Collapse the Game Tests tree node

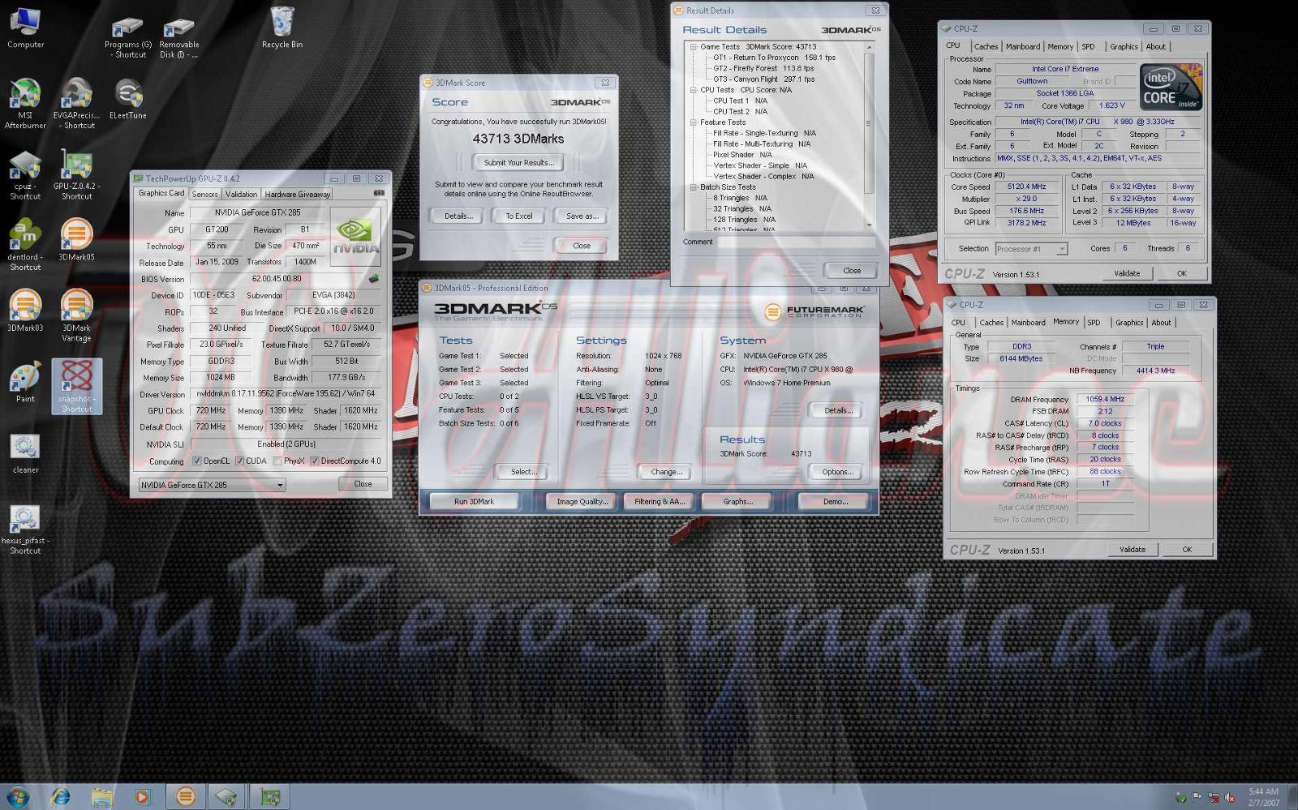coord(694,47)
